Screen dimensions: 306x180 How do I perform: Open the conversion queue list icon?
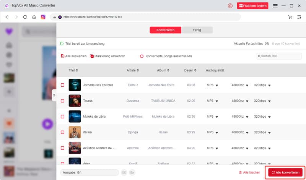click(299, 17)
